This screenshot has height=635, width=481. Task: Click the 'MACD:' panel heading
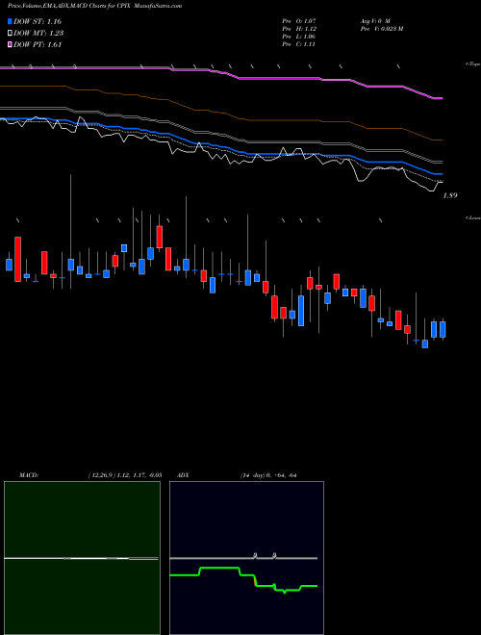point(28,475)
